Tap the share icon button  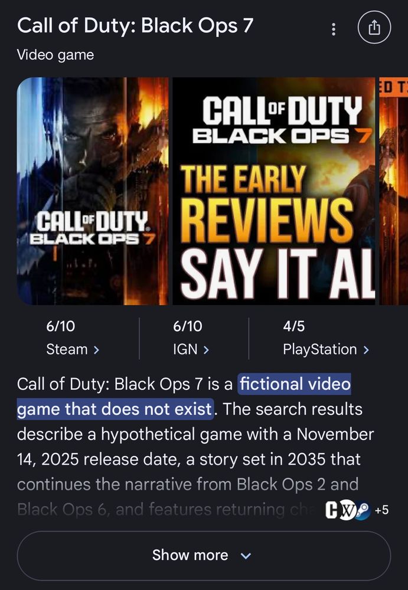[374, 28]
